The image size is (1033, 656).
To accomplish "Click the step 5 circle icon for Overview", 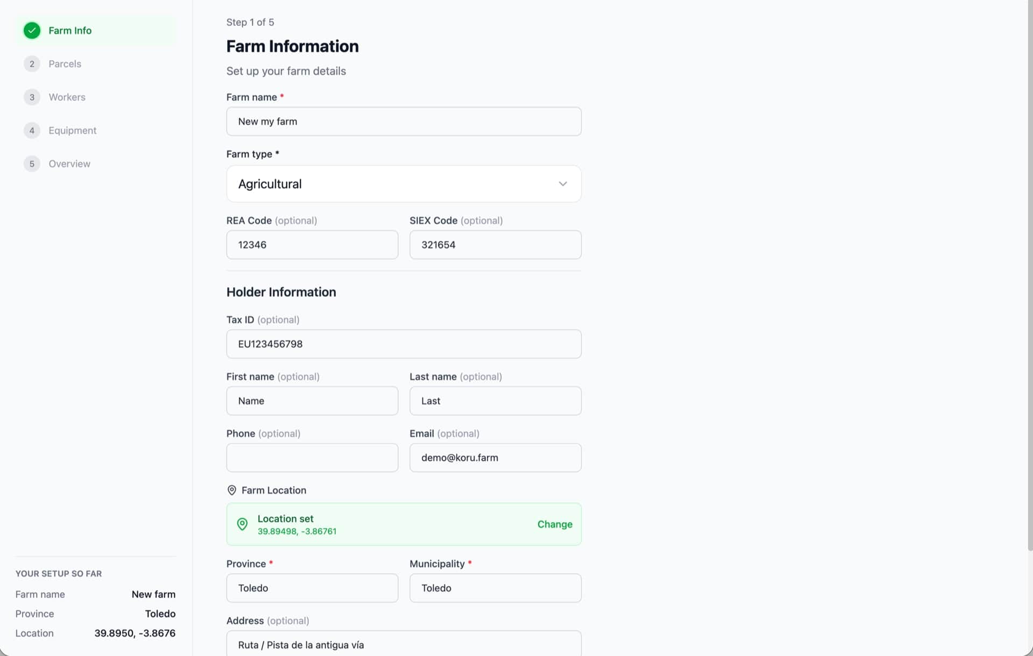I will 32,164.
